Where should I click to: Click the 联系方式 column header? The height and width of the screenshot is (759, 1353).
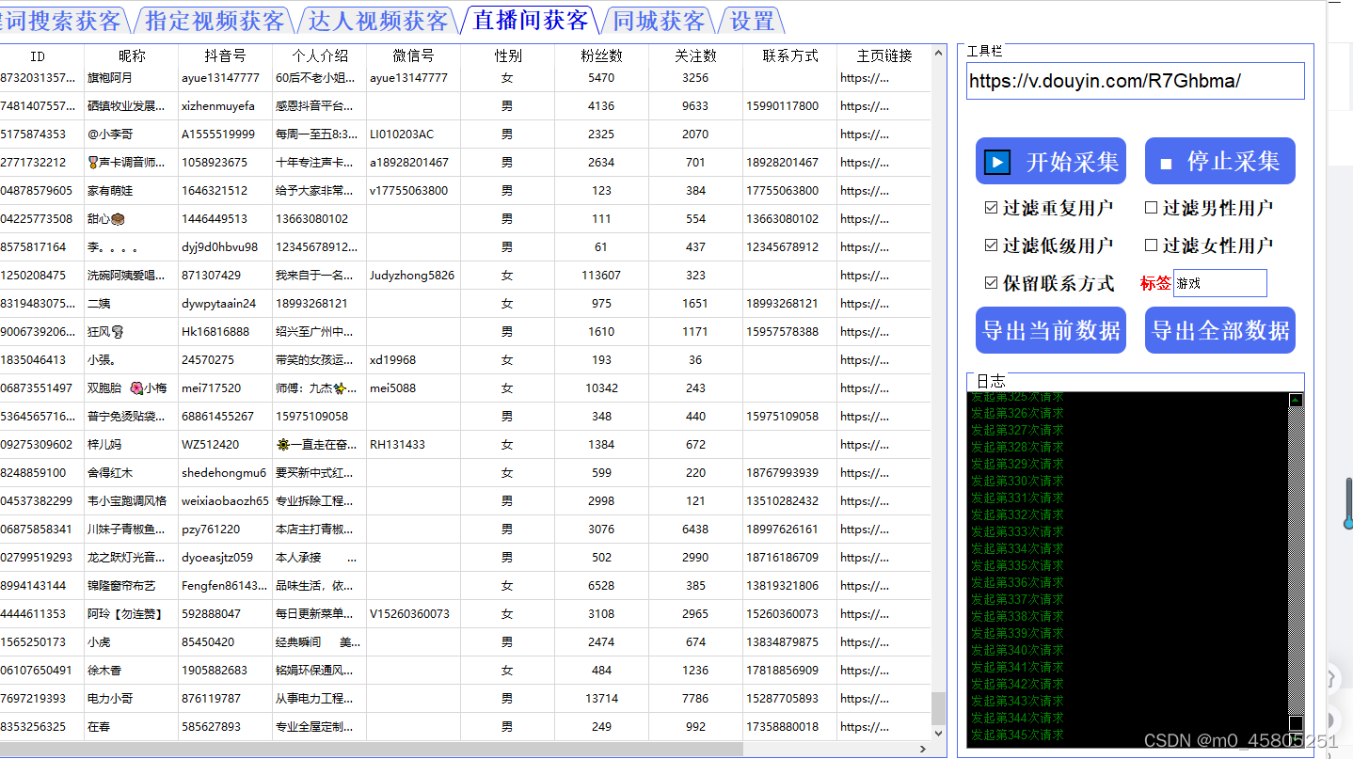tap(790, 55)
